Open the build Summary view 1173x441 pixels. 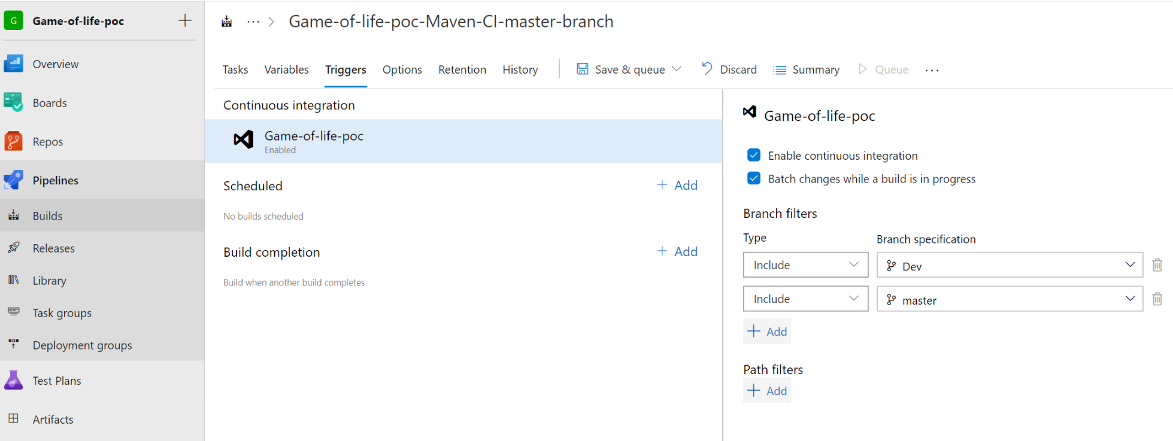click(806, 69)
